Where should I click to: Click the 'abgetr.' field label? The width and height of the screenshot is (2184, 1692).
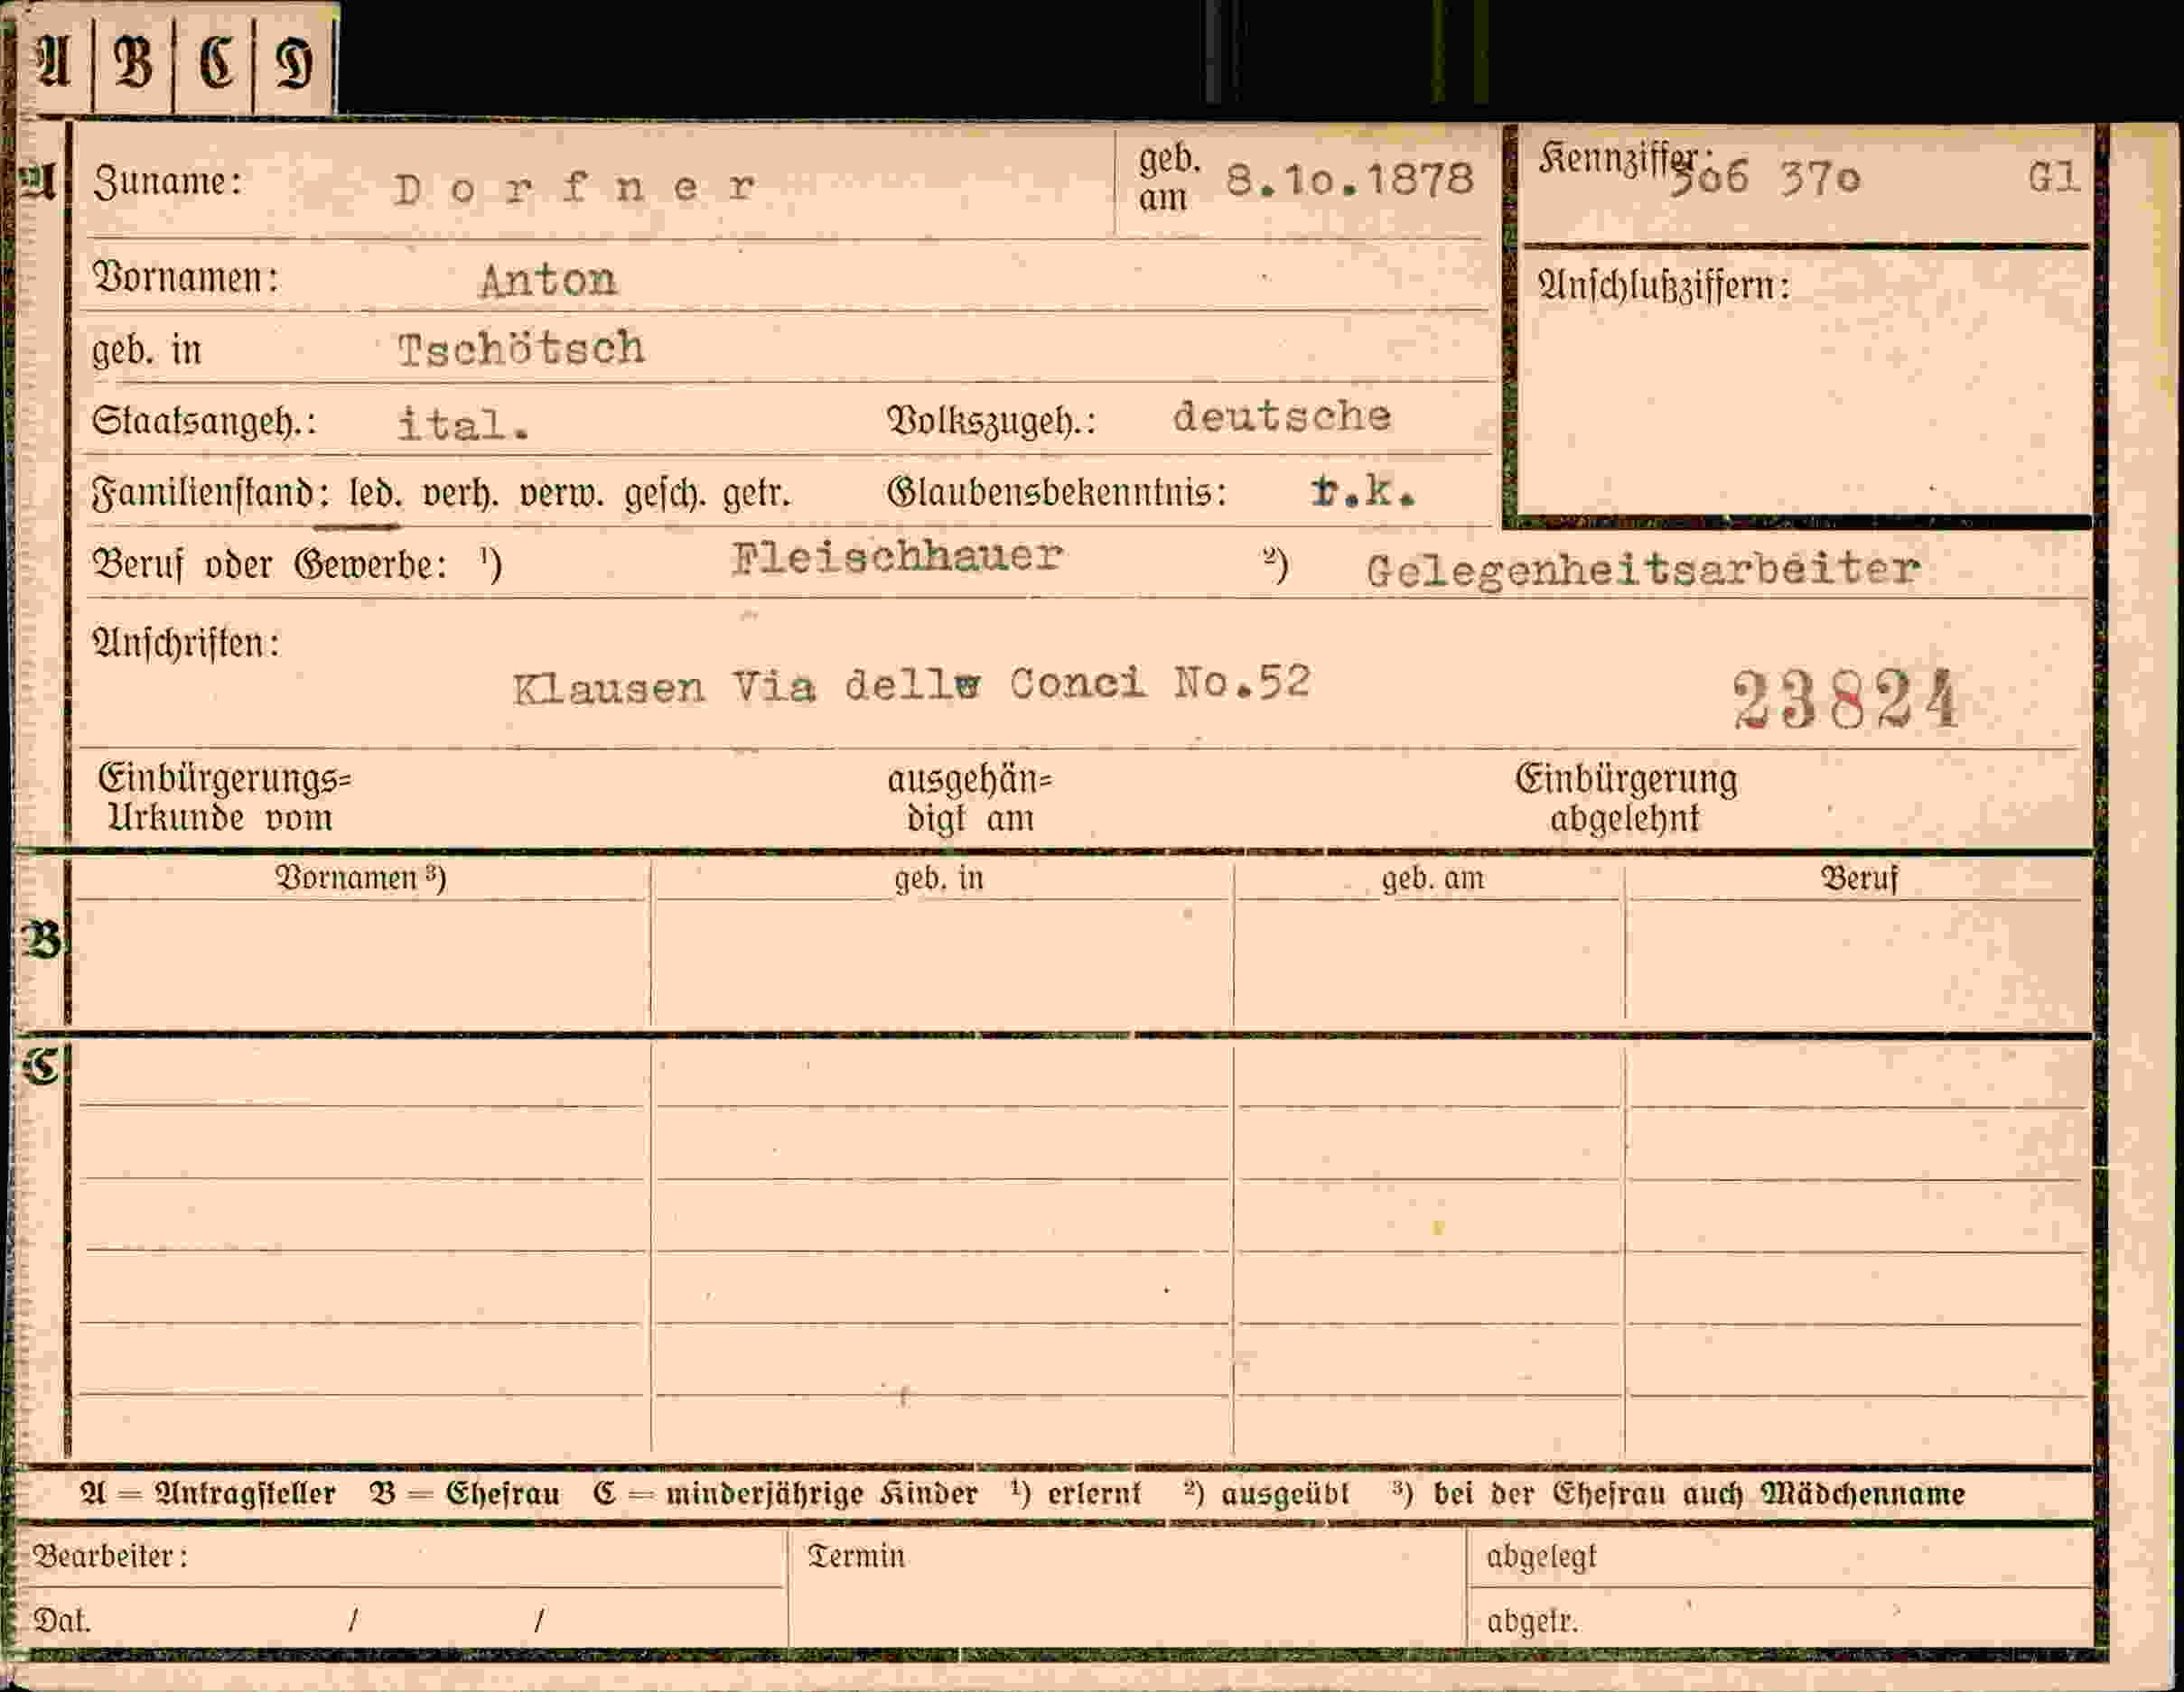click(x=1532, y=1621)
